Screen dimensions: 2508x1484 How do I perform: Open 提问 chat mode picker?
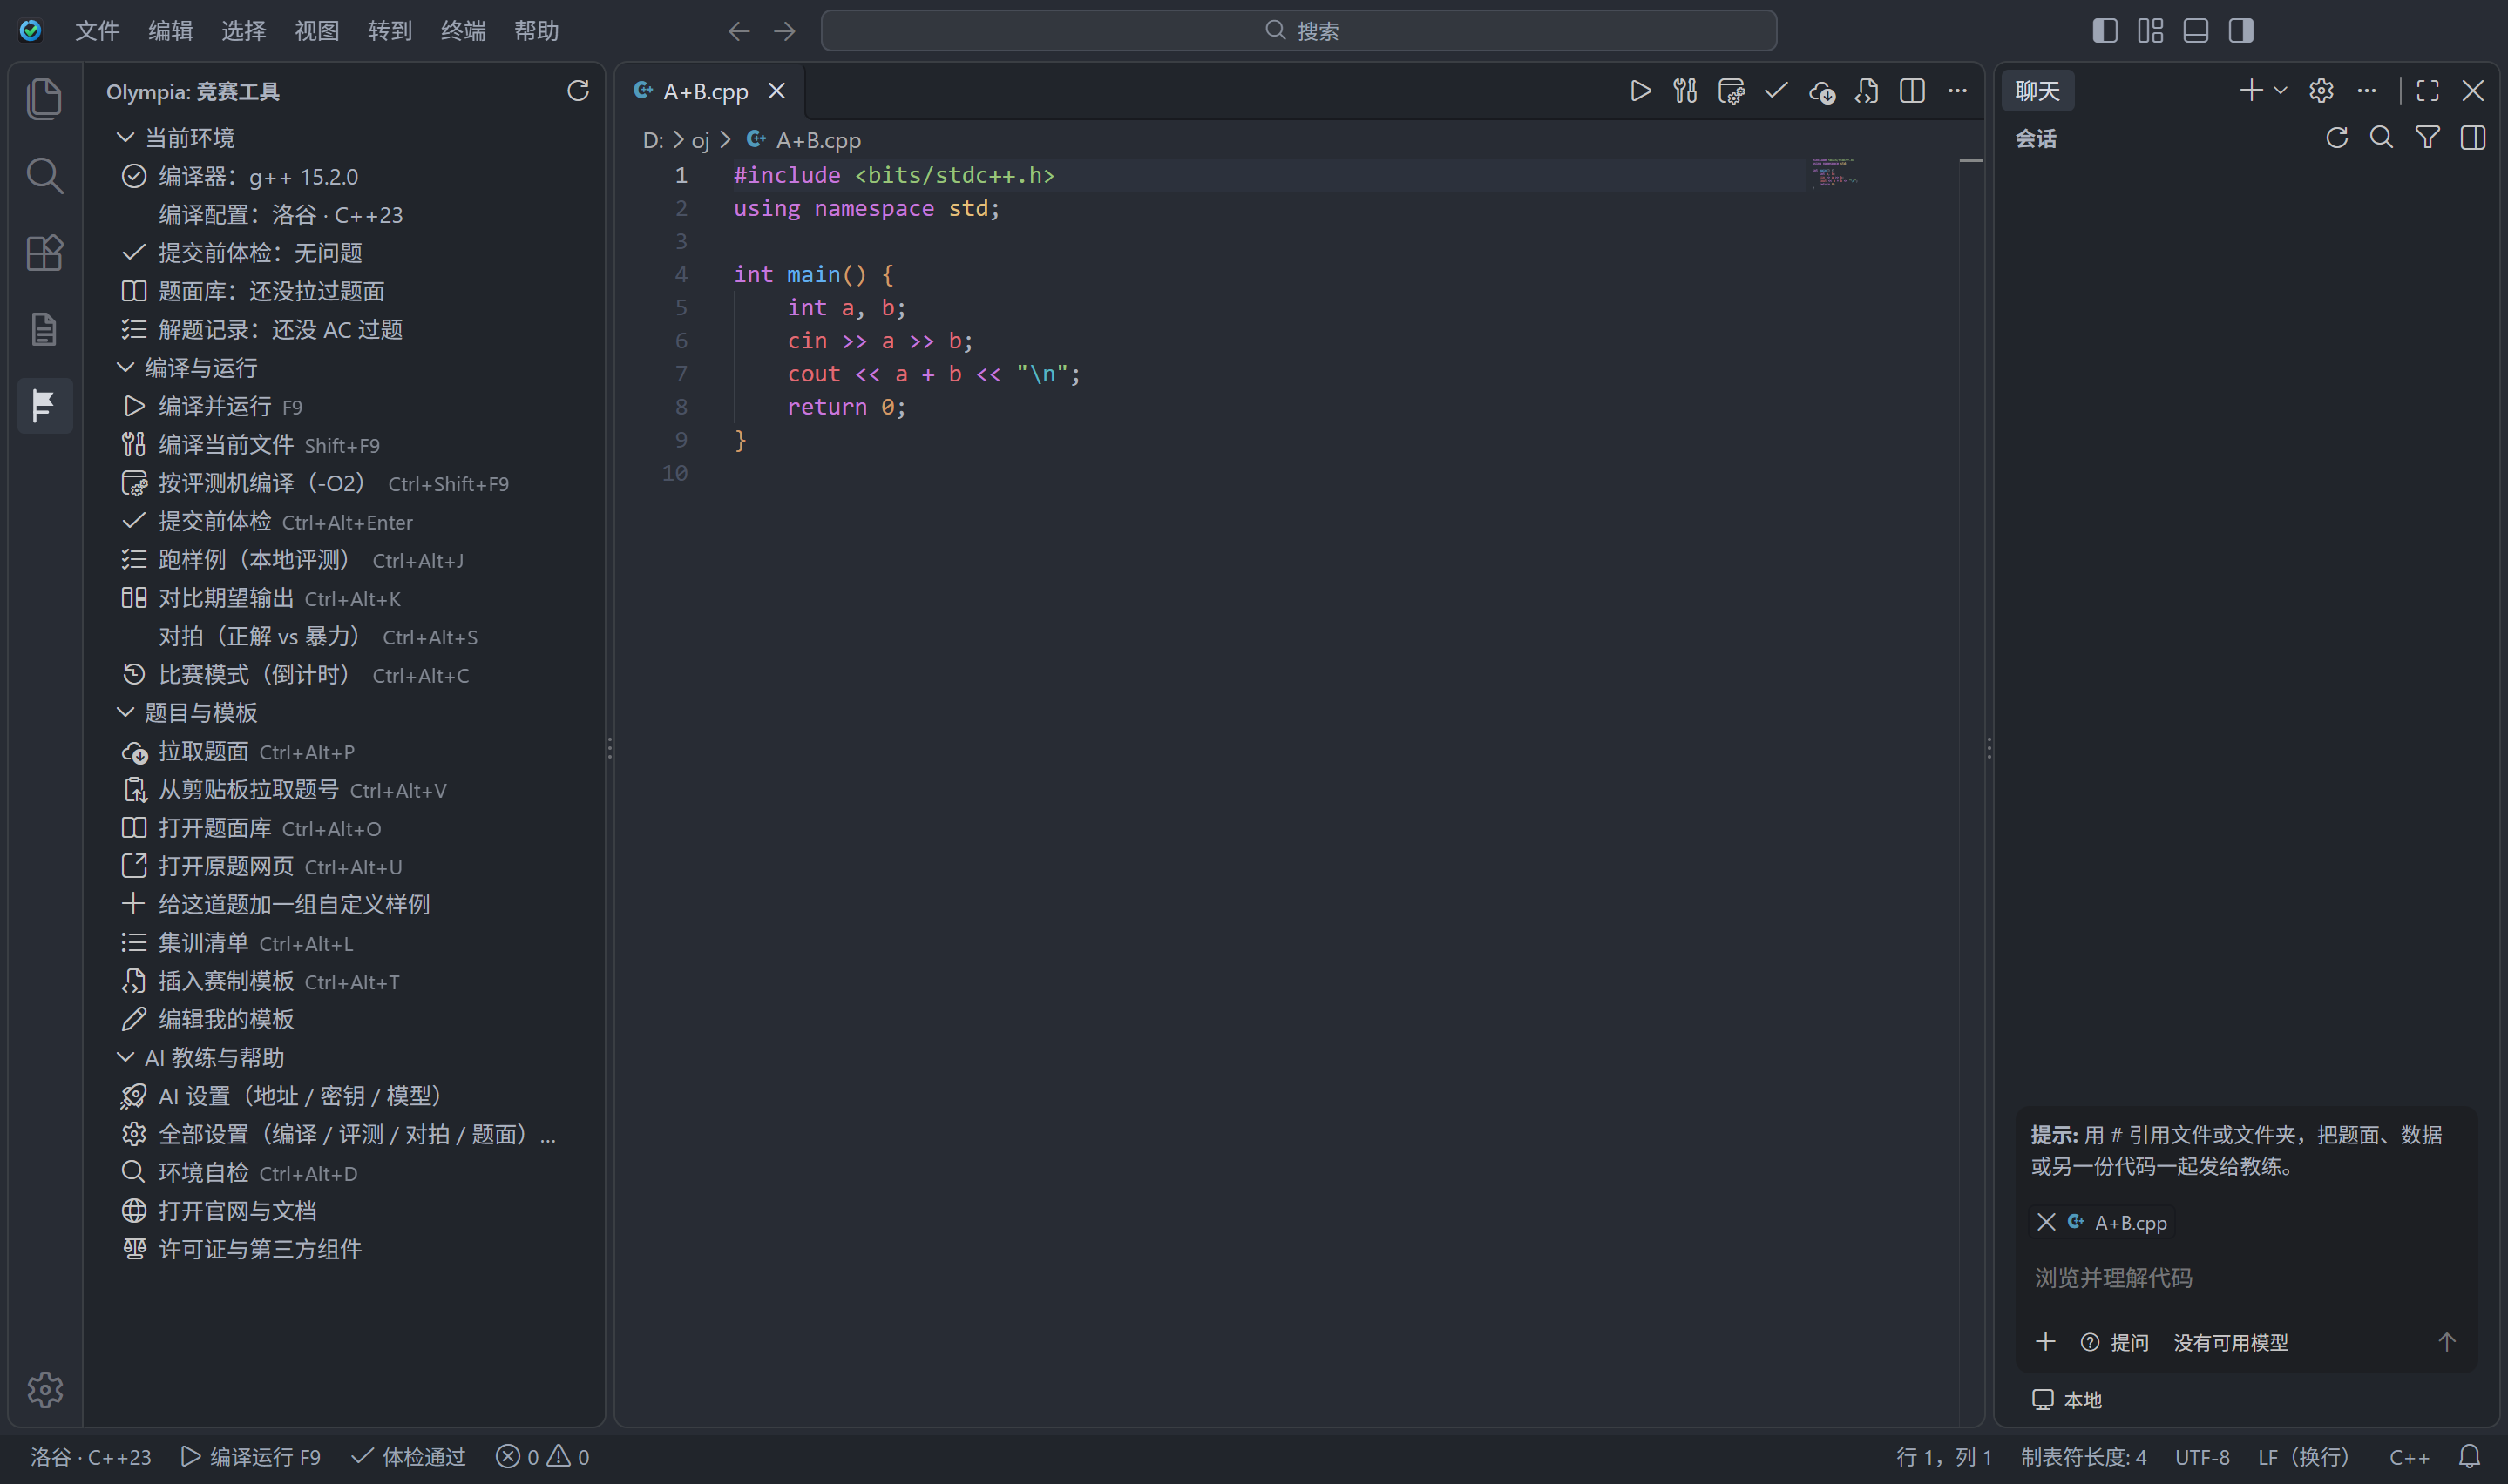click(2115, 1342)
